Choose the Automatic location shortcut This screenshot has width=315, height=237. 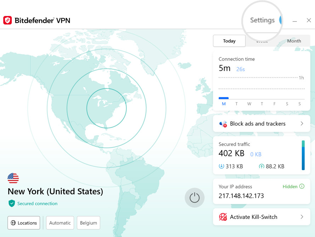coord(60,223)
